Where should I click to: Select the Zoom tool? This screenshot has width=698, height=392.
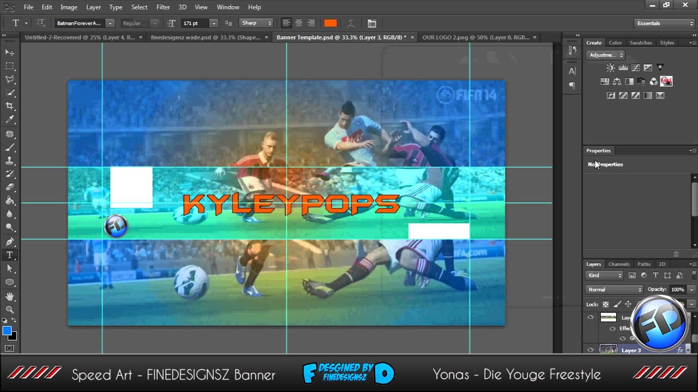tap(10, 309)
